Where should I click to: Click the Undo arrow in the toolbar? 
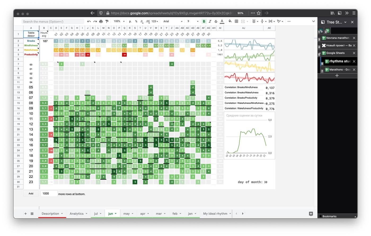pos(89,21)
